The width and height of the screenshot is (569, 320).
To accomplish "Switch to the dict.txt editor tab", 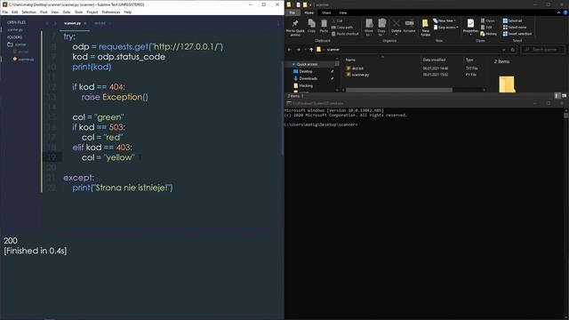I will click(100, 23).
